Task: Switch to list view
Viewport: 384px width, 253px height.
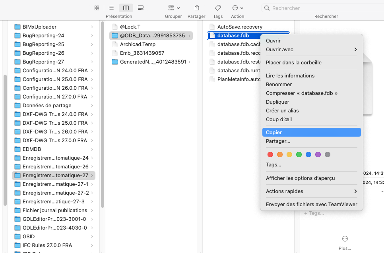Action: (x=111, y=8)
